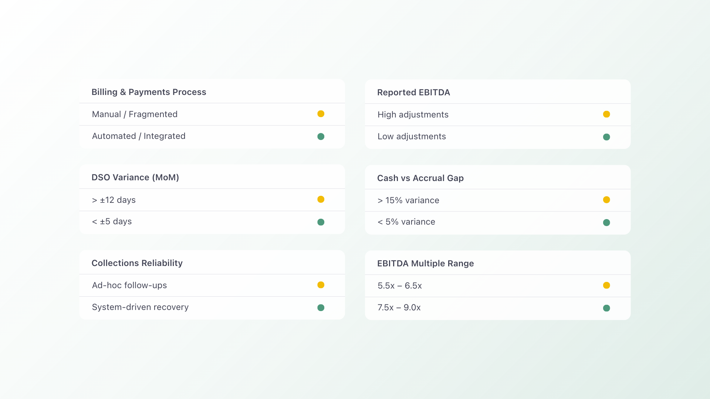This screenshot has height=399, width=710.
Task: Click yellow dot beside > 15% variance
Action: click(606, 200)
